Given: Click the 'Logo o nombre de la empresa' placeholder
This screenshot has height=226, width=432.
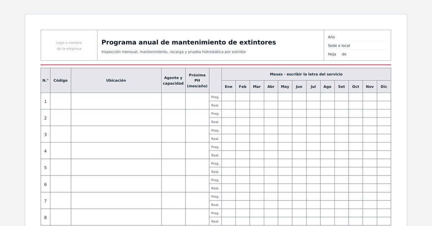Looking at the screenshot, I should pos(69,46).
